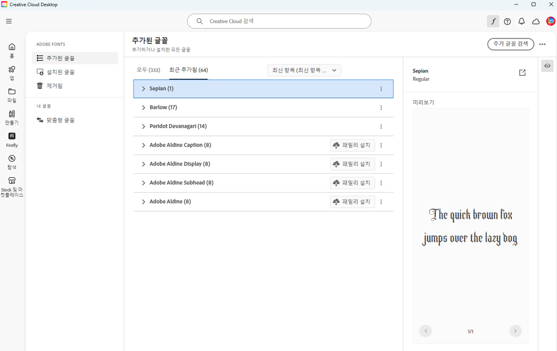This screenshot has height=351, width=557.
Task: Go to previous preview page
Action: 425,331
